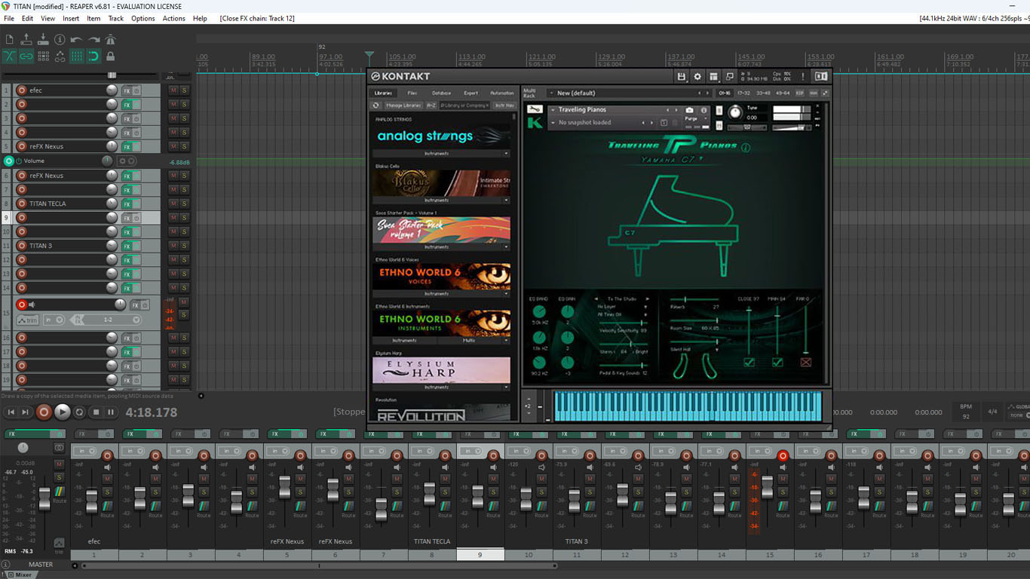The width and height of the screenshot is (1030, 579).
Task: Toggle ripple editing grid-squares icon
Action: click(x=43, y=56)
